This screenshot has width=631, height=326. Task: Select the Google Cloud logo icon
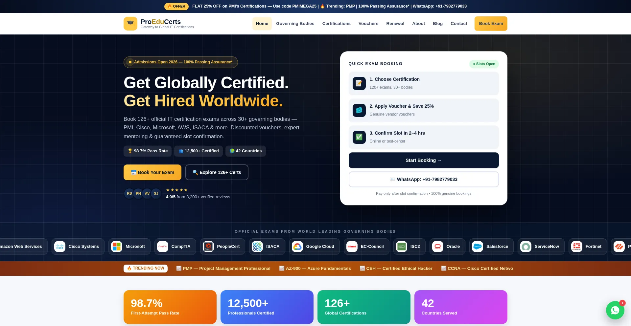(297, 247)
